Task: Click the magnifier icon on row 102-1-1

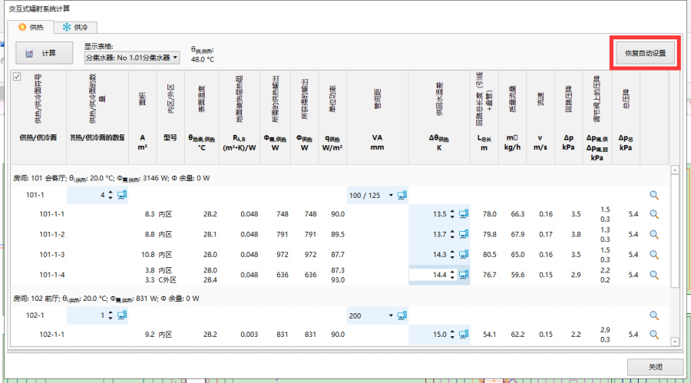Action: tap(654, 335)
